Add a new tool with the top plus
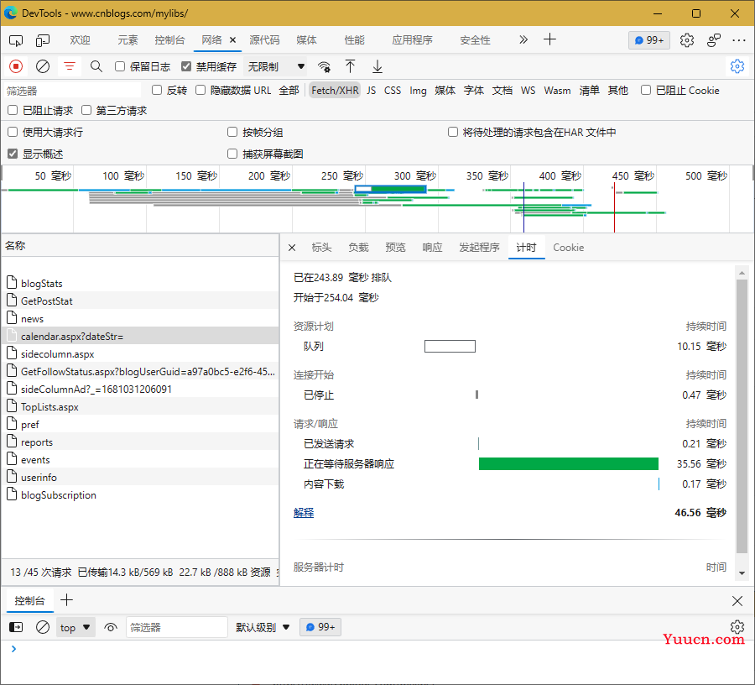This screenshot has height=685, width=755. [x=549, y=39]
